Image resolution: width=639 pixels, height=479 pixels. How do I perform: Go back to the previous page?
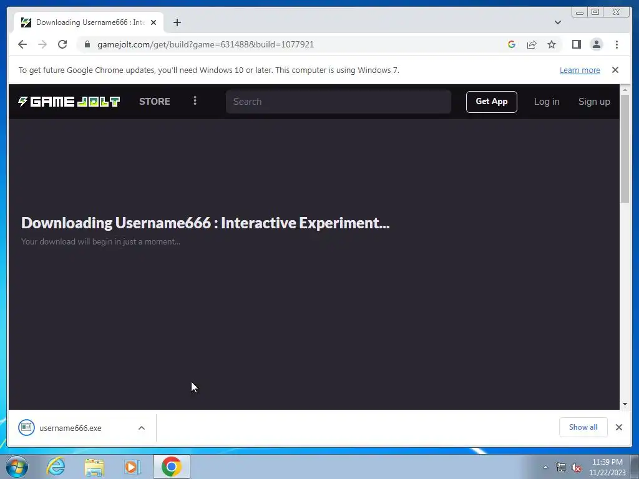coord(22,44)
